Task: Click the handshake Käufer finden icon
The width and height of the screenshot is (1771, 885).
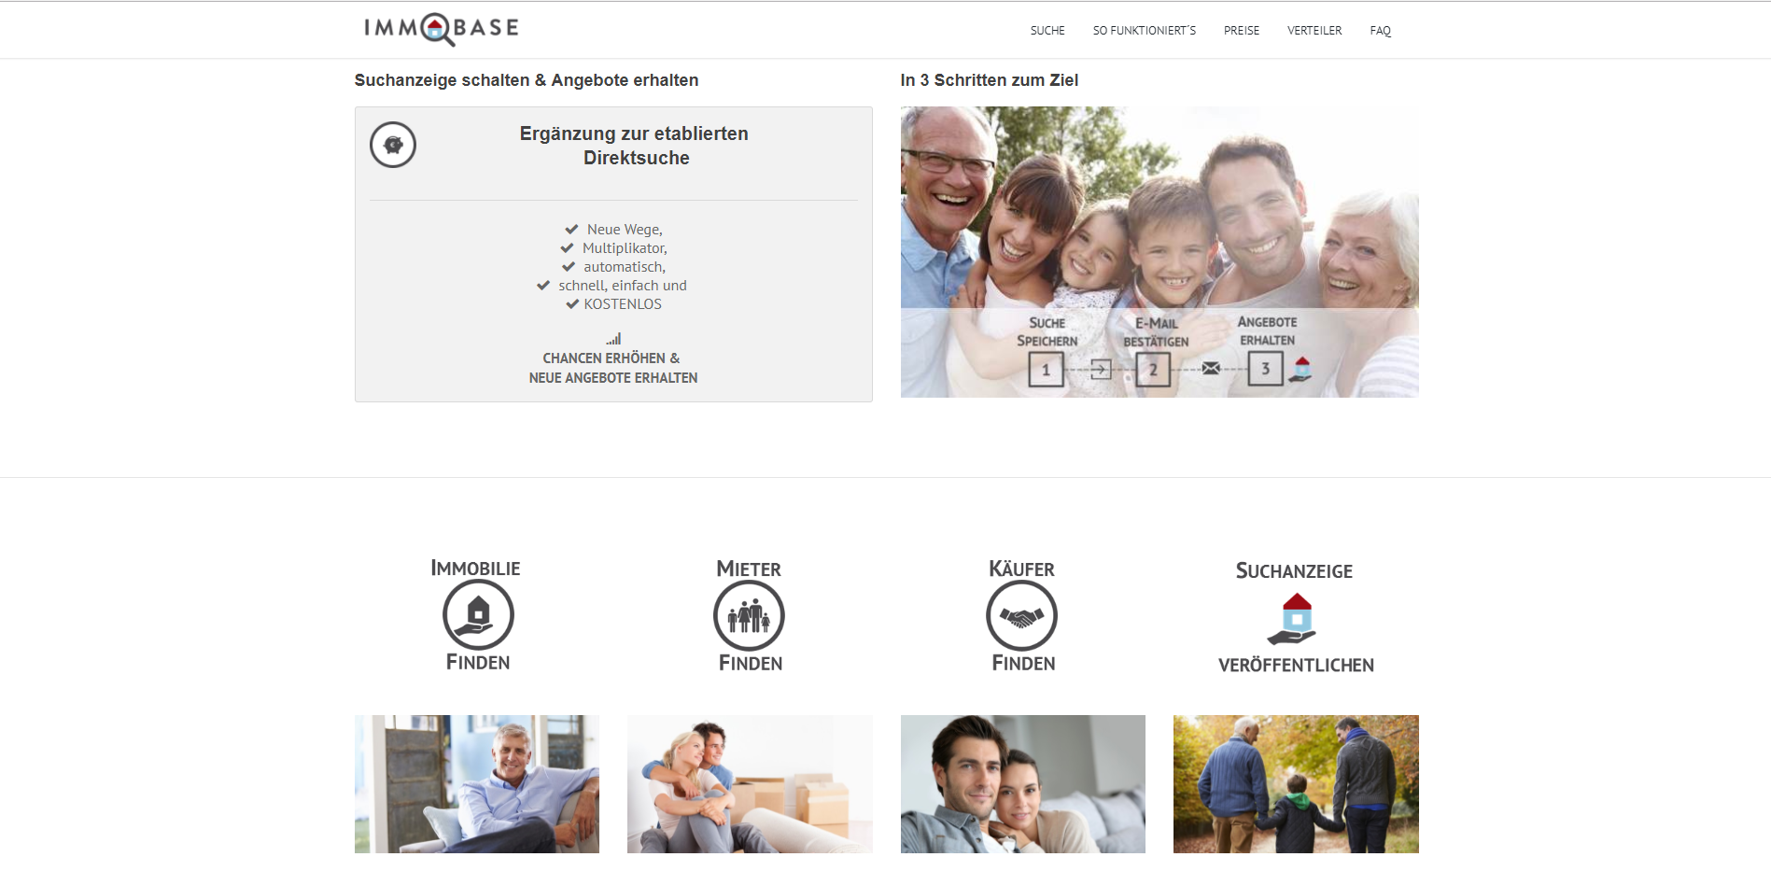Action: point(1021,615)
